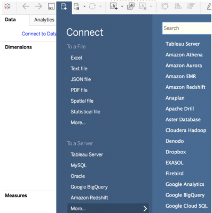Choose Excel under To a File
Image resolution: width=212 pixels, height=213 pixels.
[x=76, y=58]
